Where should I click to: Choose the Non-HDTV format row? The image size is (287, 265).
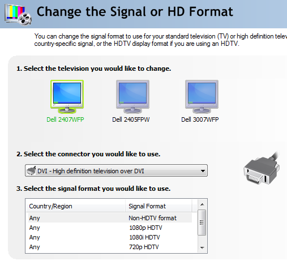click(x=110, y=218)
